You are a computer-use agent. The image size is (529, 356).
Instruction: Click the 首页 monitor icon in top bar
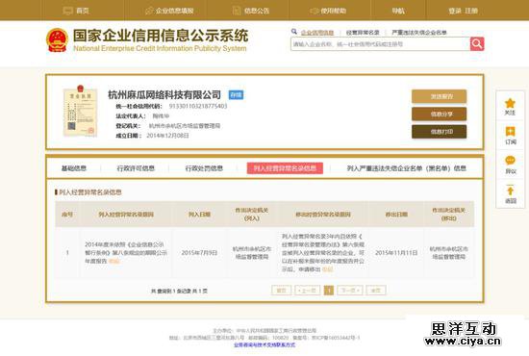click(68, 11)
